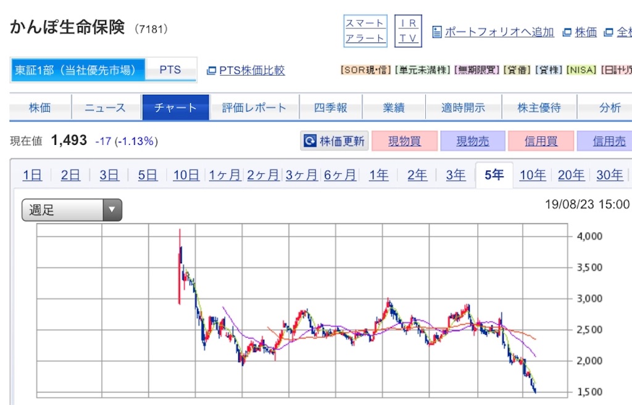
Task: Select the 5年 chart period tab
Action: pyautogui.click(x=494, y=175)
